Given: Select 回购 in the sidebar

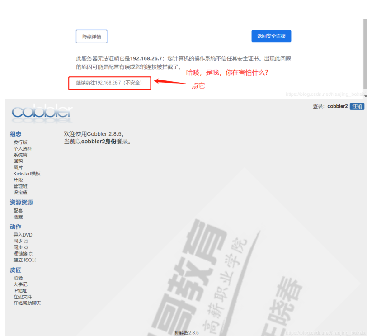Looking at the screenshot, I should (x=18, y=161).
